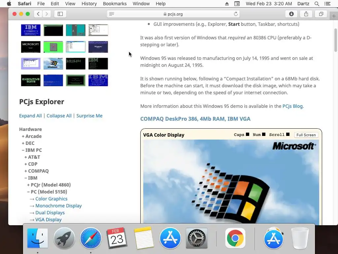Open the Bookmarks menu
Image resolution: width=338 pixels, height=254 pixels.
[x=115, y=4]
